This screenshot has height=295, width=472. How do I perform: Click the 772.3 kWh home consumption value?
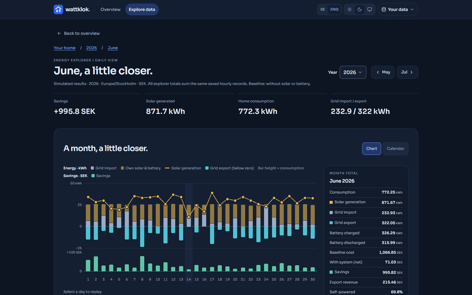point(258,112)
